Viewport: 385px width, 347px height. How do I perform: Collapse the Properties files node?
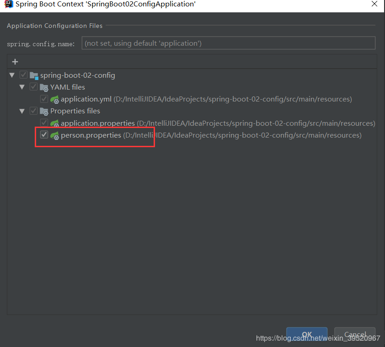(22, 111)
